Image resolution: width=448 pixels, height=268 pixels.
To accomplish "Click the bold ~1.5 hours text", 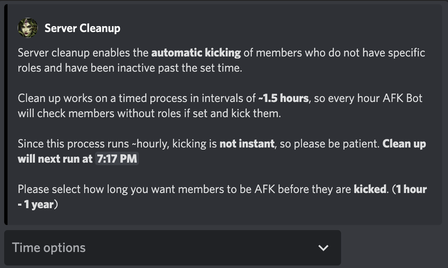I will [283, 98].
